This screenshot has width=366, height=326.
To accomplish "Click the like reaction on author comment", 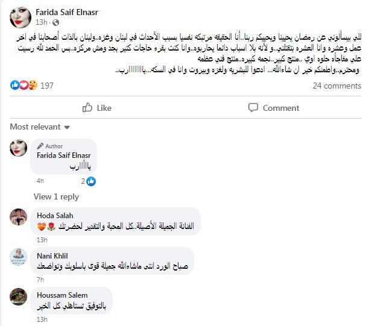I will 91,180.
